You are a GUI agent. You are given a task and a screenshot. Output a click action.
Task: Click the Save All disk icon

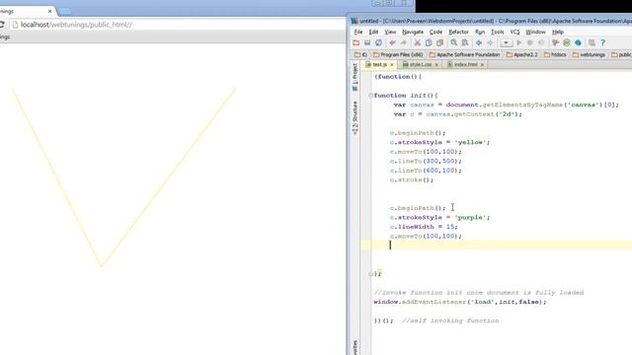(x=367, y=42)
